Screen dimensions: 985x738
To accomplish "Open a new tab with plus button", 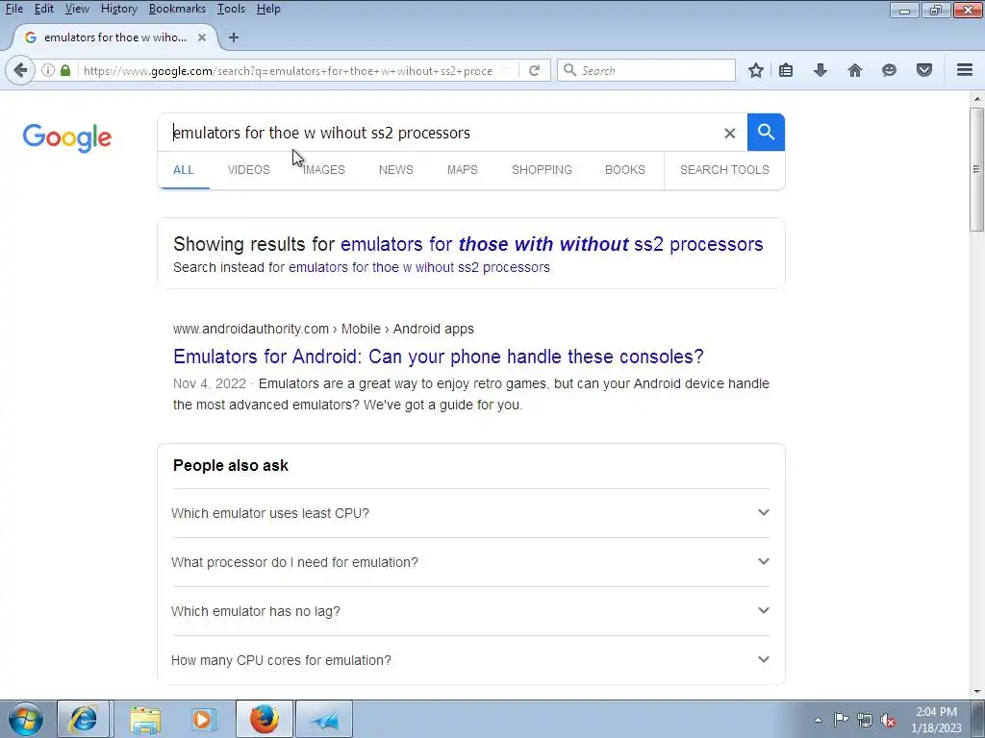I will click(x=234, y=37).
